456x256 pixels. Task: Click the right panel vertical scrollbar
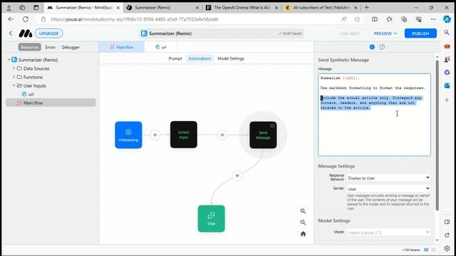pyautogui.click(x=437, y=135)
